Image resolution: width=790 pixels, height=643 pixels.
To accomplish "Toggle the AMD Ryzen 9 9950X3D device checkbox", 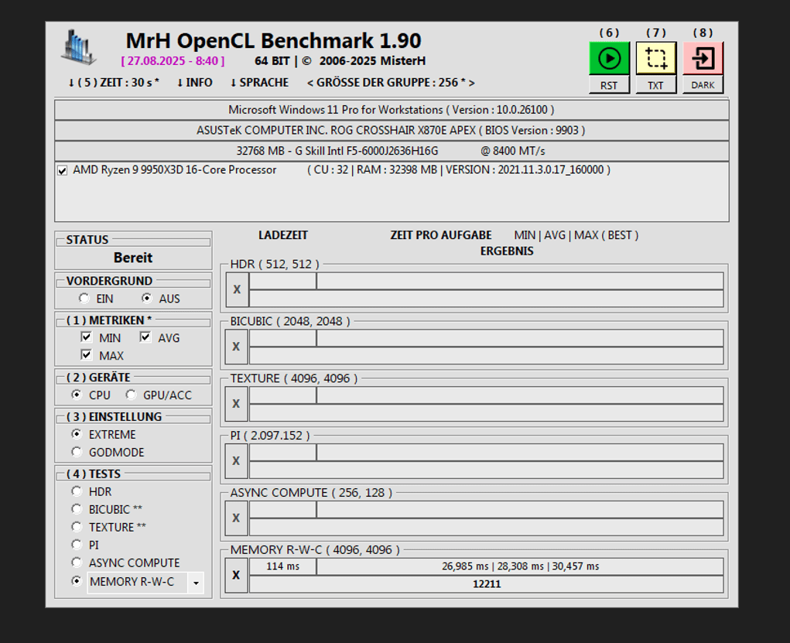I will coord(63,170).
